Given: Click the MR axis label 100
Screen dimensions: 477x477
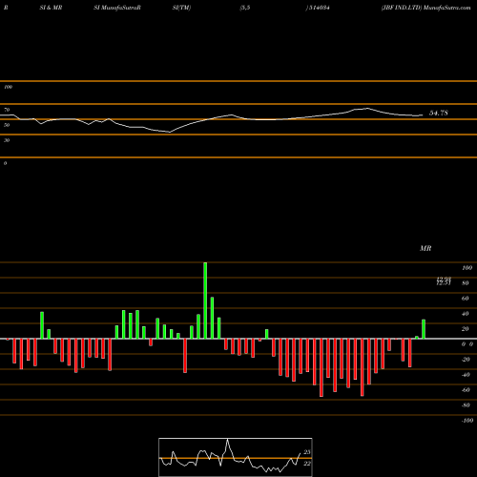Looking at the screenshot, I should pos(467,268).
